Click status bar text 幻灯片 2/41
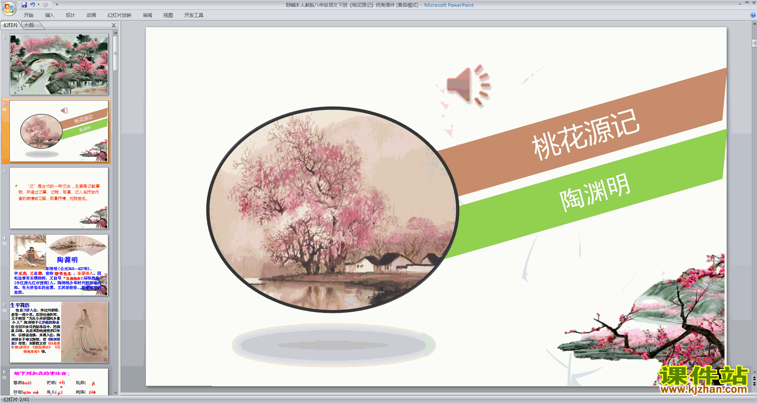The image size is (757, 404). 16,400
